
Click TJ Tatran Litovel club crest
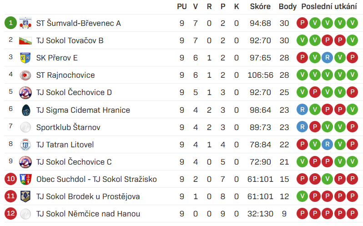[25, 145]
